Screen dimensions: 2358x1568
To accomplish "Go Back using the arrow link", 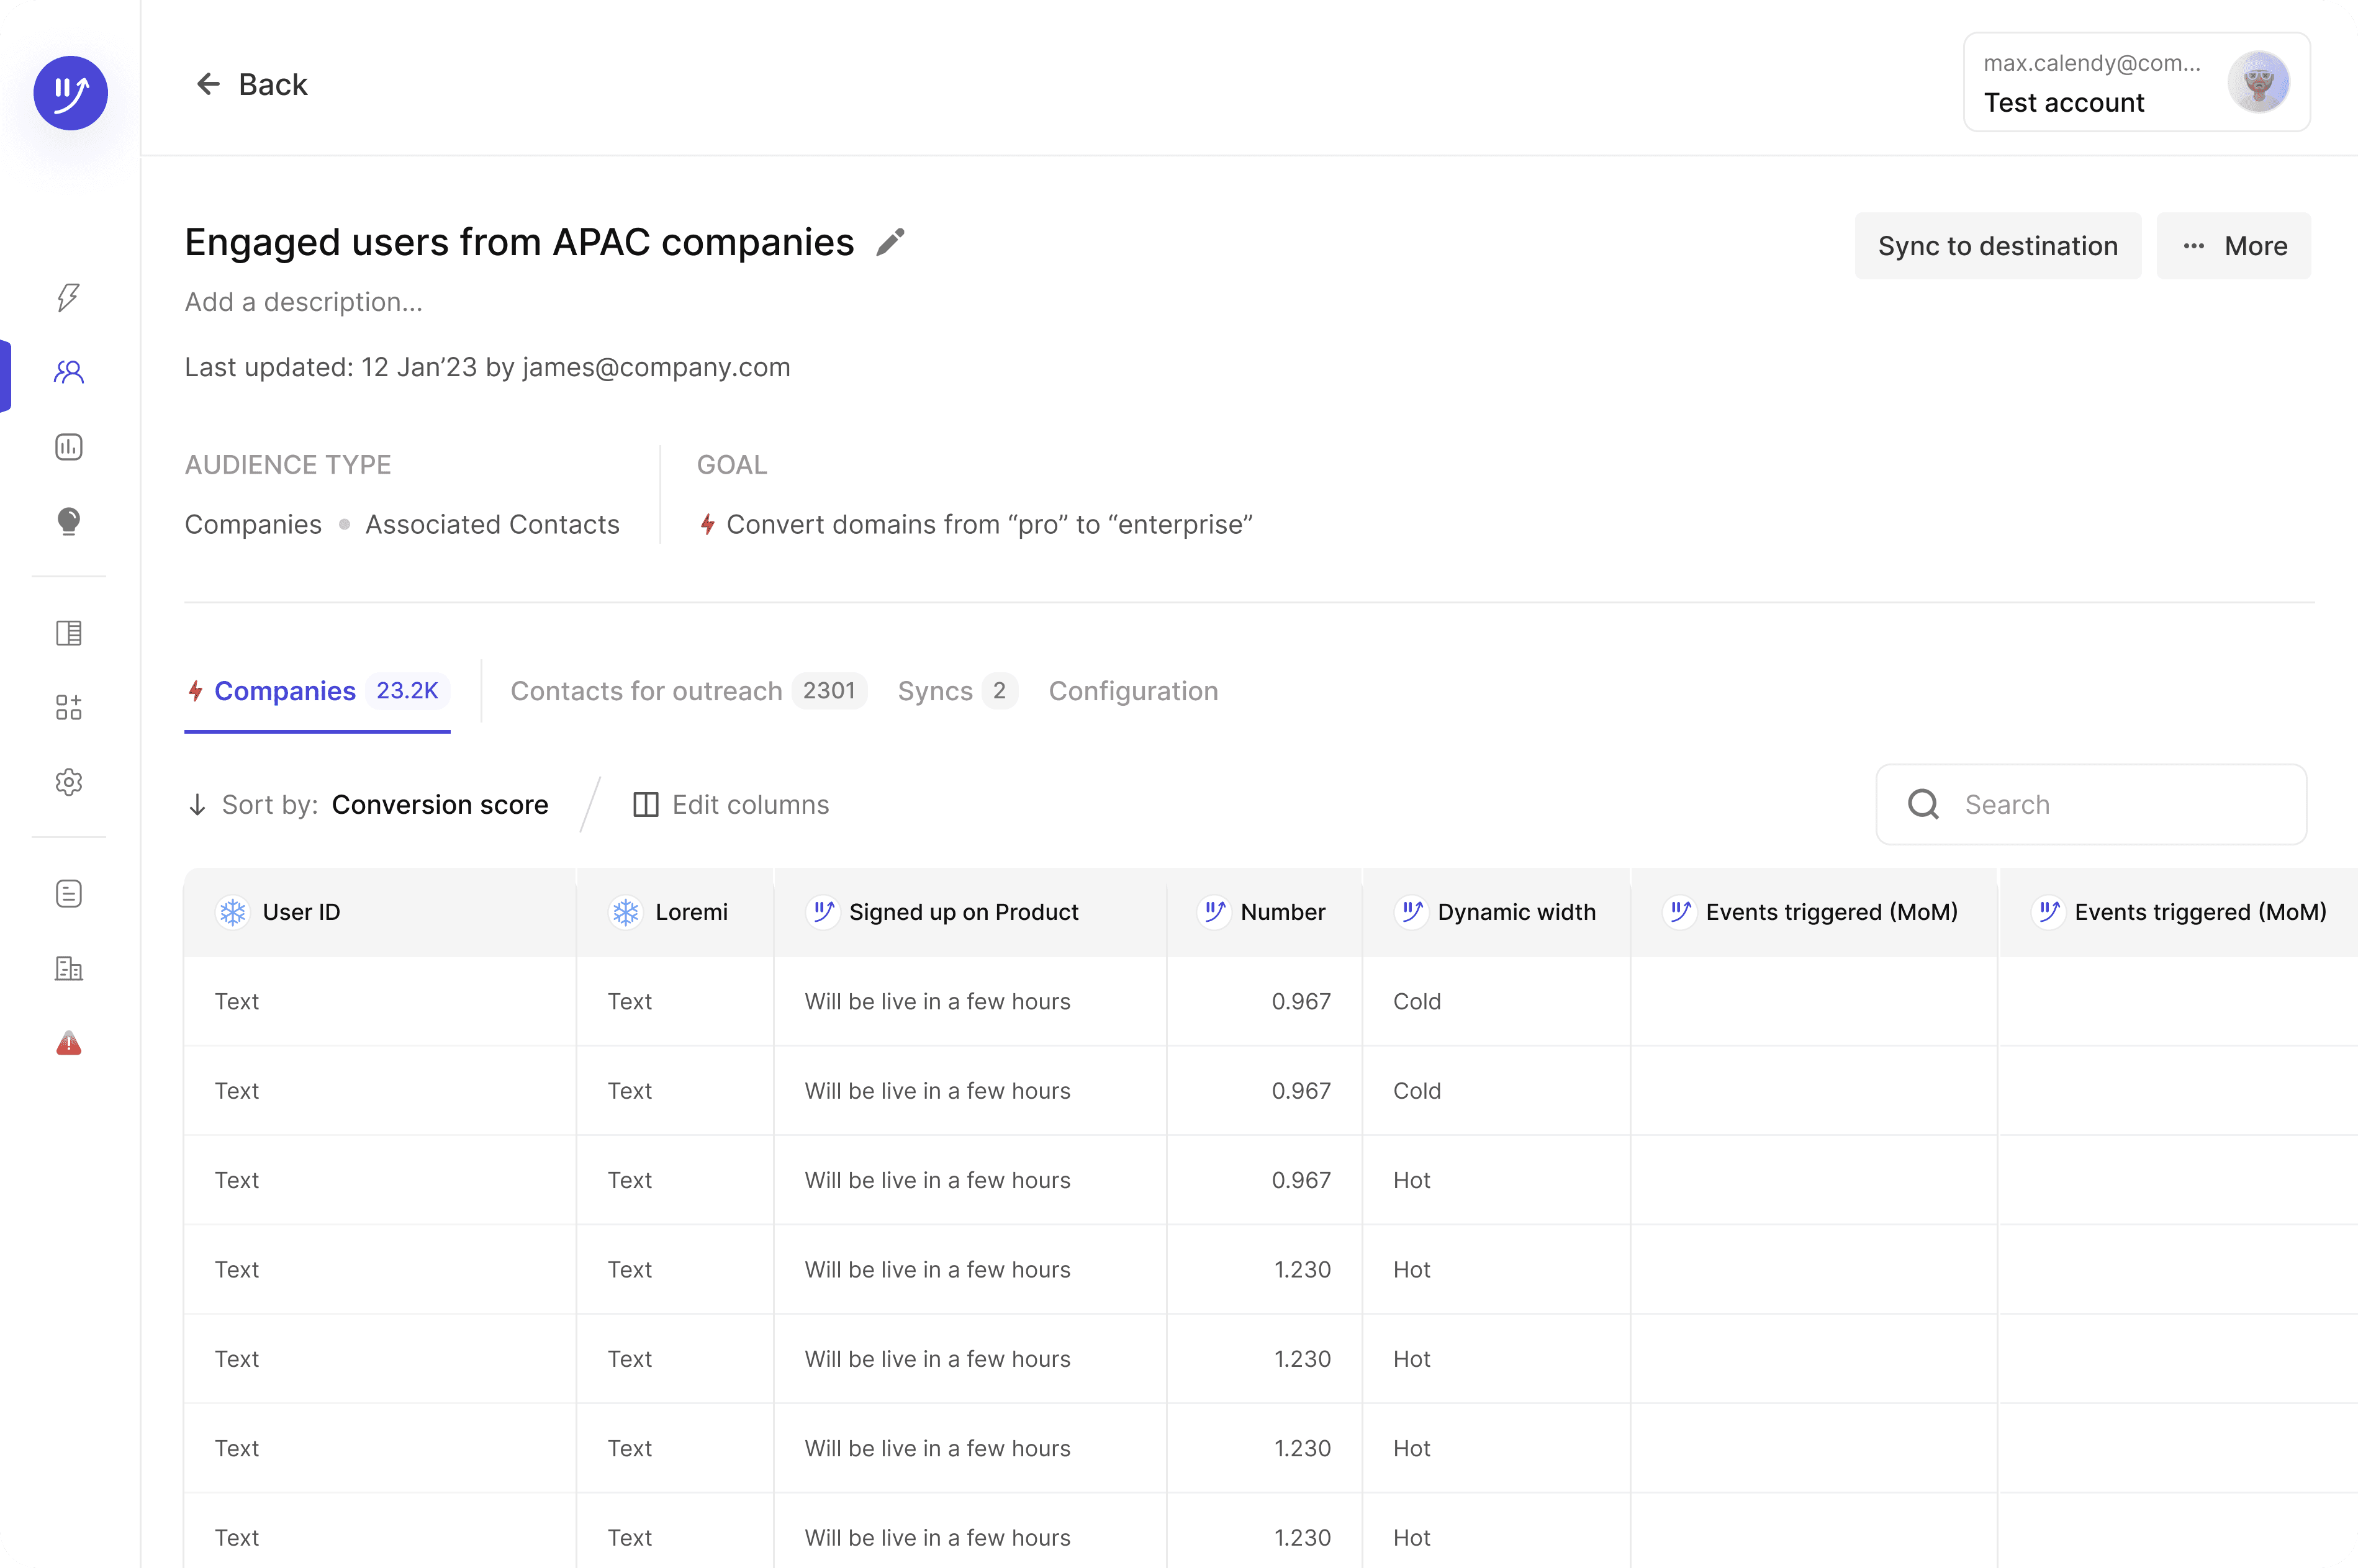I will click(251, 85).
